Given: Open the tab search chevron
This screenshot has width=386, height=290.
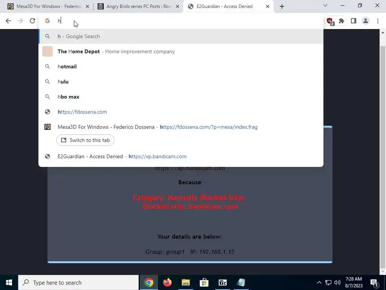Looking at the screenshot, I should click(x=325, y=5).
